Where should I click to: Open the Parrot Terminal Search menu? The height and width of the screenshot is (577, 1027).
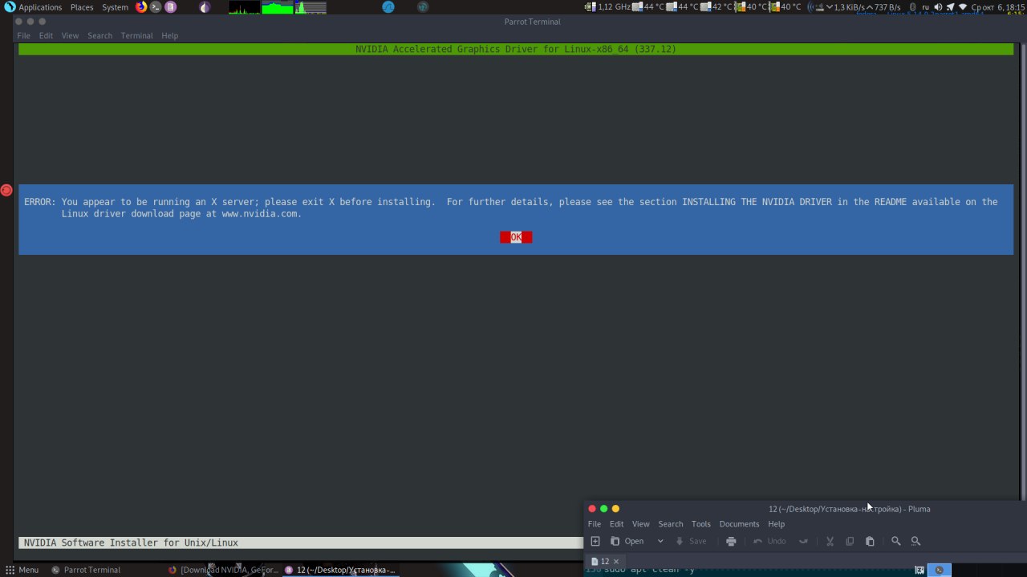click(99, 36)
